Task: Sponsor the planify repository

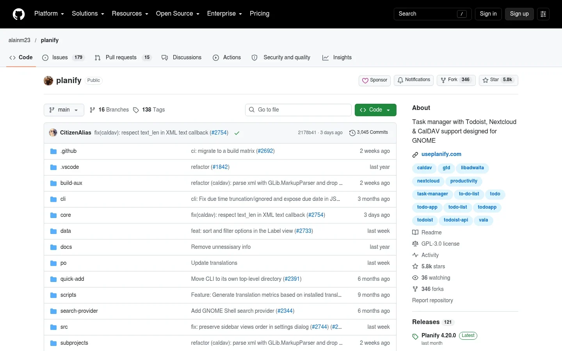Action: (375, 80)
